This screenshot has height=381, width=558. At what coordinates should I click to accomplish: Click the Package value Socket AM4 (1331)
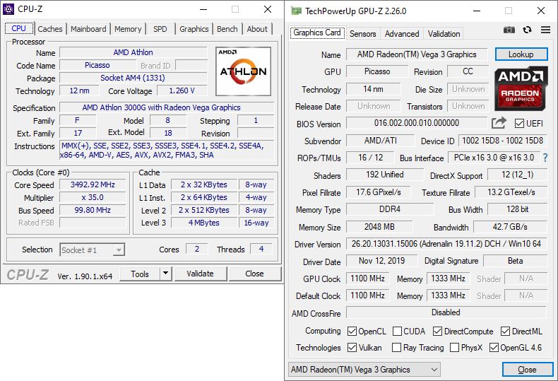(133, 78)
